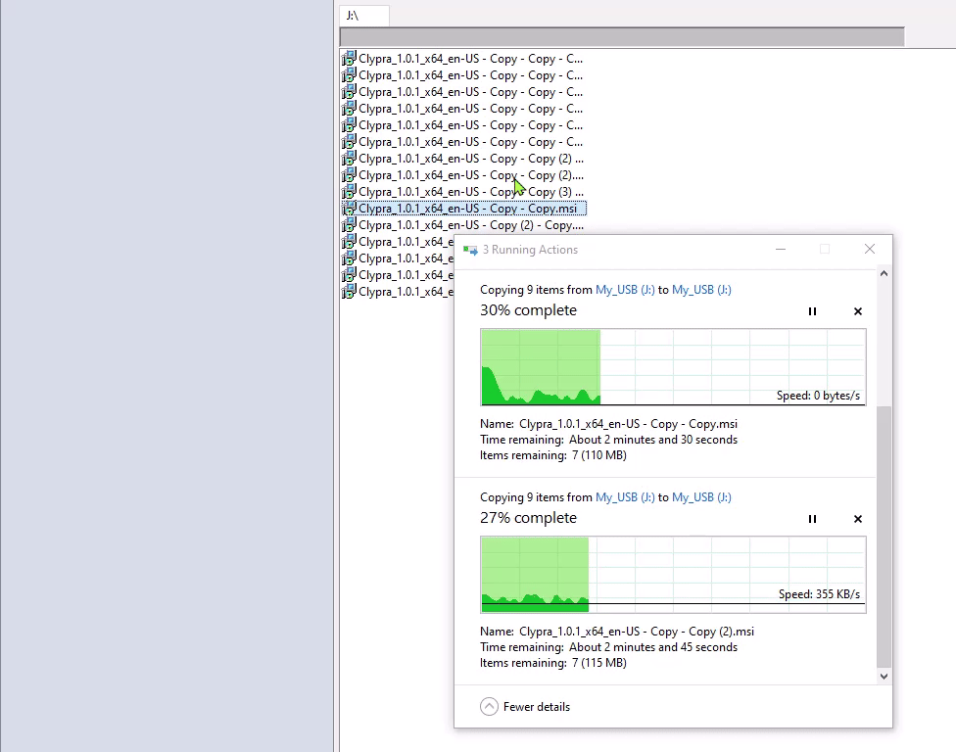Click the speed graph showing 355 KB/s

click(x=673, y=575)
